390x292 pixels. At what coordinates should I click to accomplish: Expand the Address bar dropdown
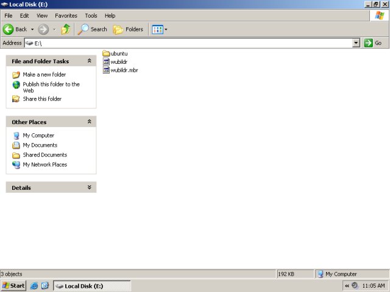point(356,43)
